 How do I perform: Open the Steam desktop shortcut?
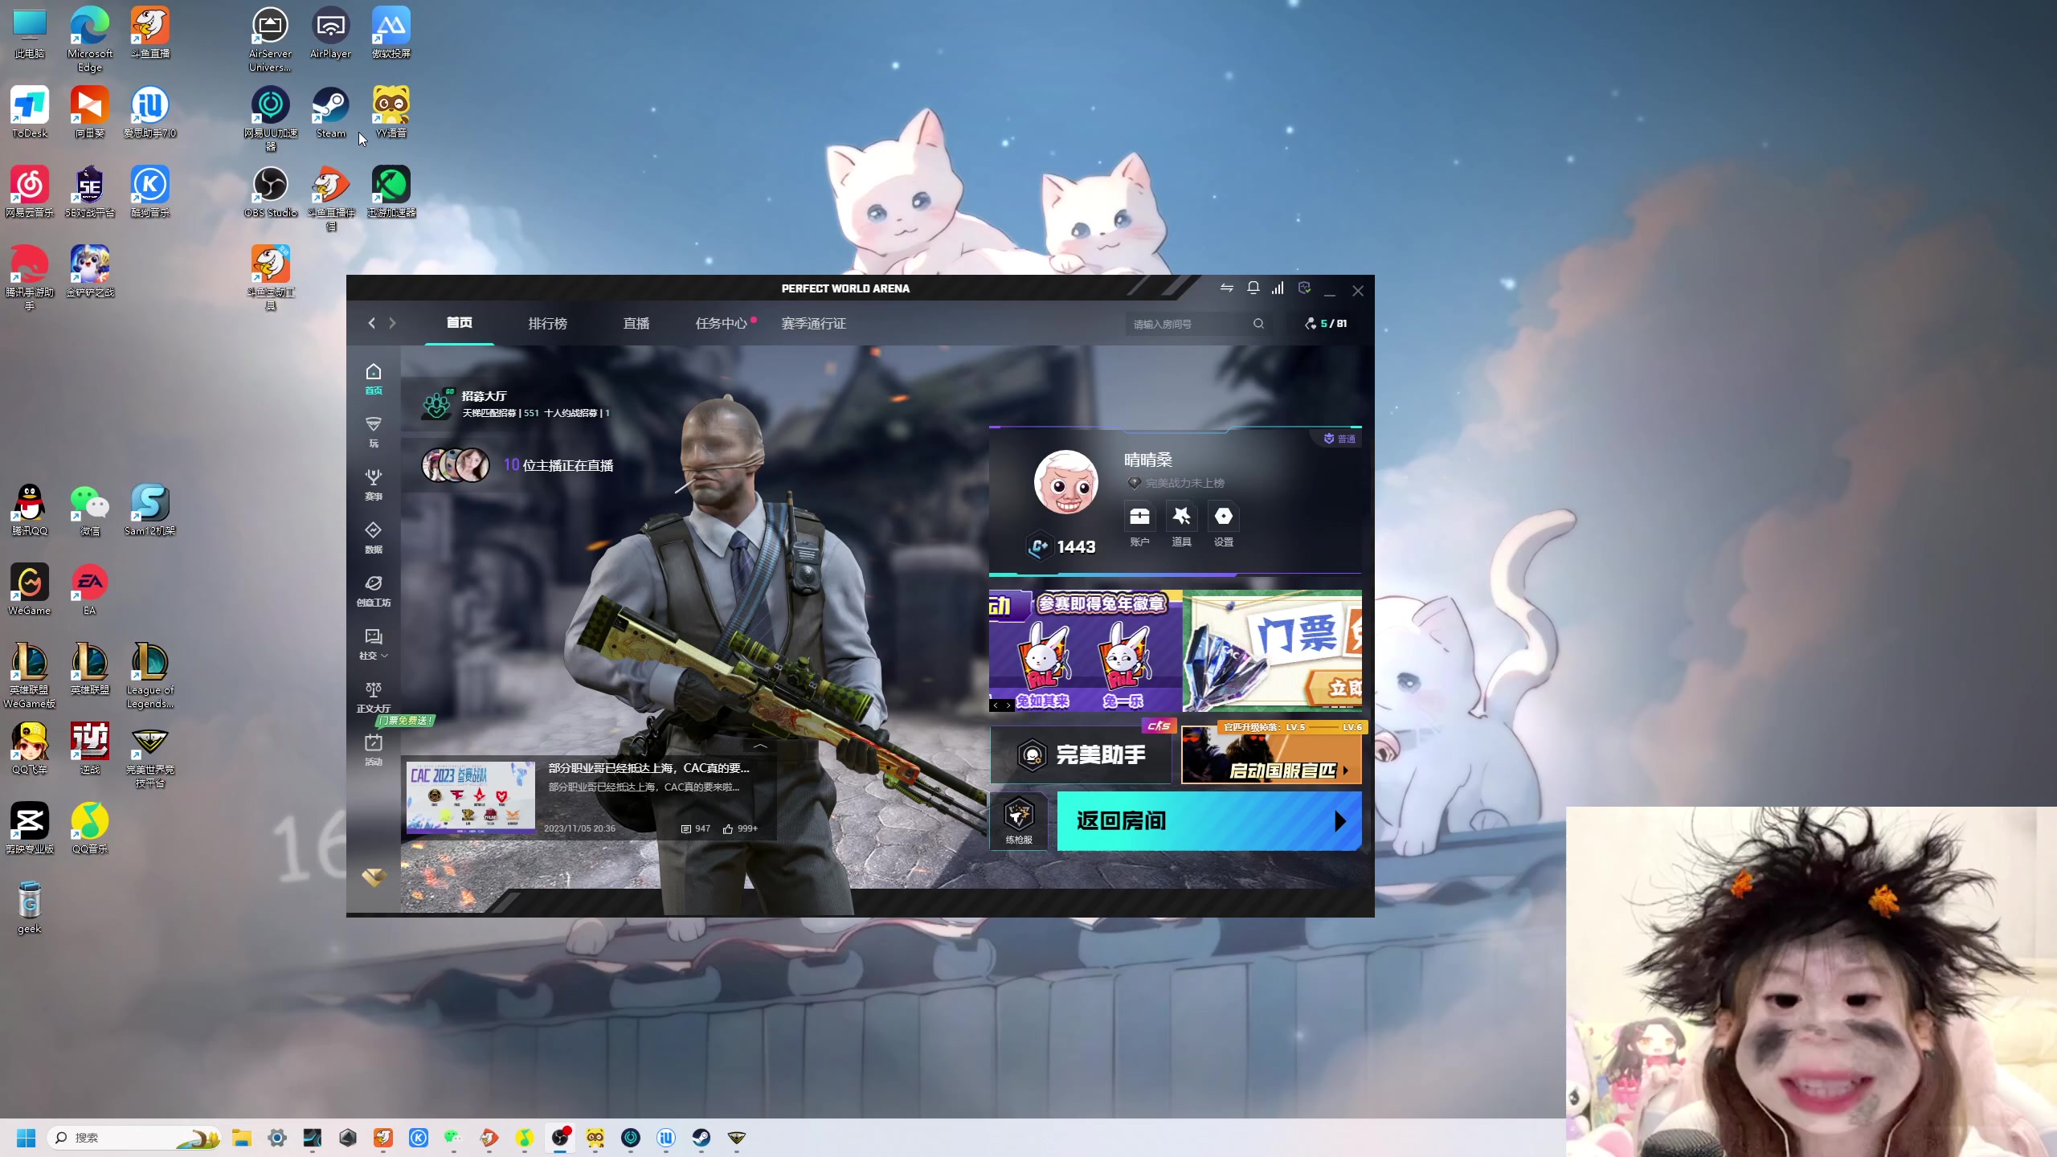[x=330, y=112]
